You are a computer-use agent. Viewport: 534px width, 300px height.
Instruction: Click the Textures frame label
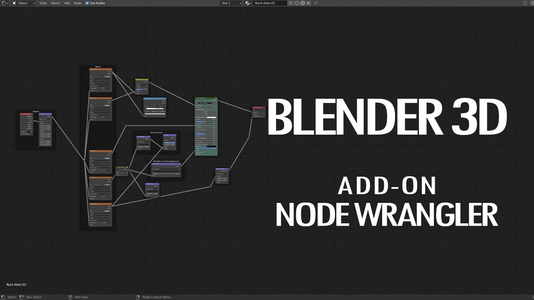tap(98, 67)
